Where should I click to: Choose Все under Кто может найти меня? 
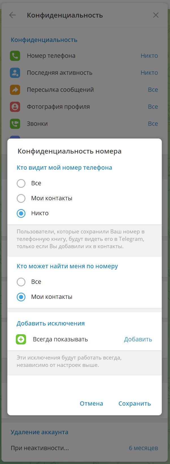[21, 282]
